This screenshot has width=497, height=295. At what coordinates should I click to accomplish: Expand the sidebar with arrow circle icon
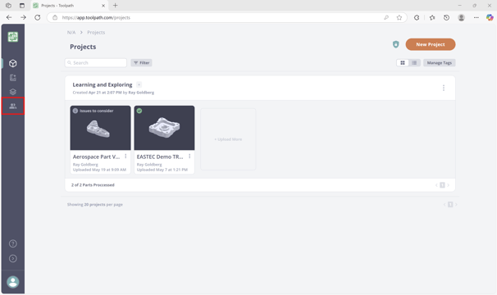[12, 259]
